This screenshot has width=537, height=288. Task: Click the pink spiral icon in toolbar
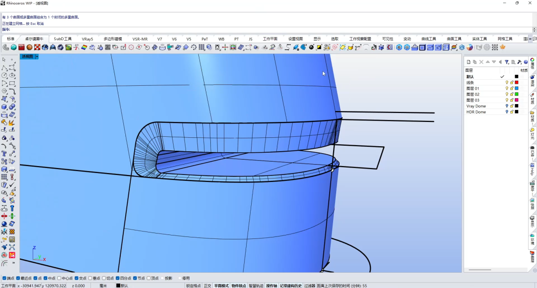[x=335, y=48]
